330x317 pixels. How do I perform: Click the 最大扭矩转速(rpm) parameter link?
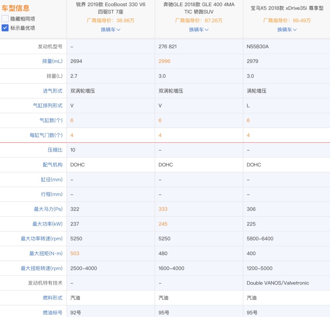(41, 268)
